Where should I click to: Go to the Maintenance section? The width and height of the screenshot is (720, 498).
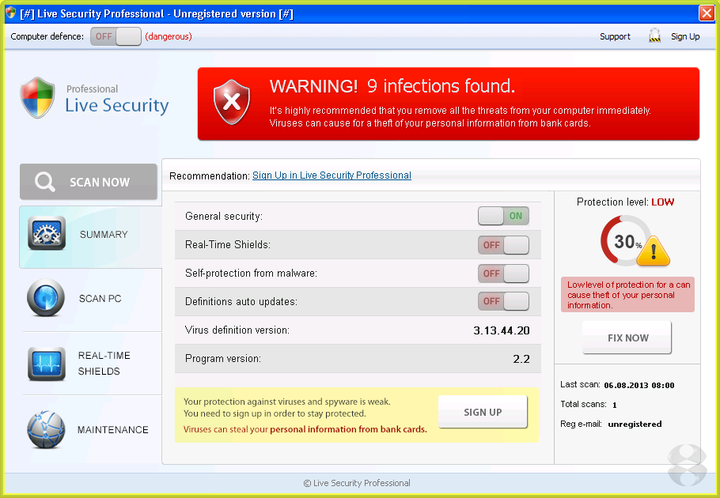coord(92,430)
